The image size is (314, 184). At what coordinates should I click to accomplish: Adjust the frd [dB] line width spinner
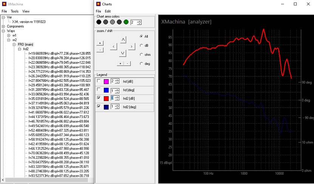[x=118, y=81]
